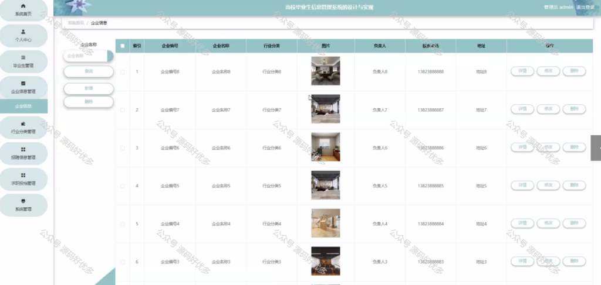Click the 企业名称 search input field
The height and width of the screenshot is (285, 601).
pyautogui.click(x=86, y=56)
